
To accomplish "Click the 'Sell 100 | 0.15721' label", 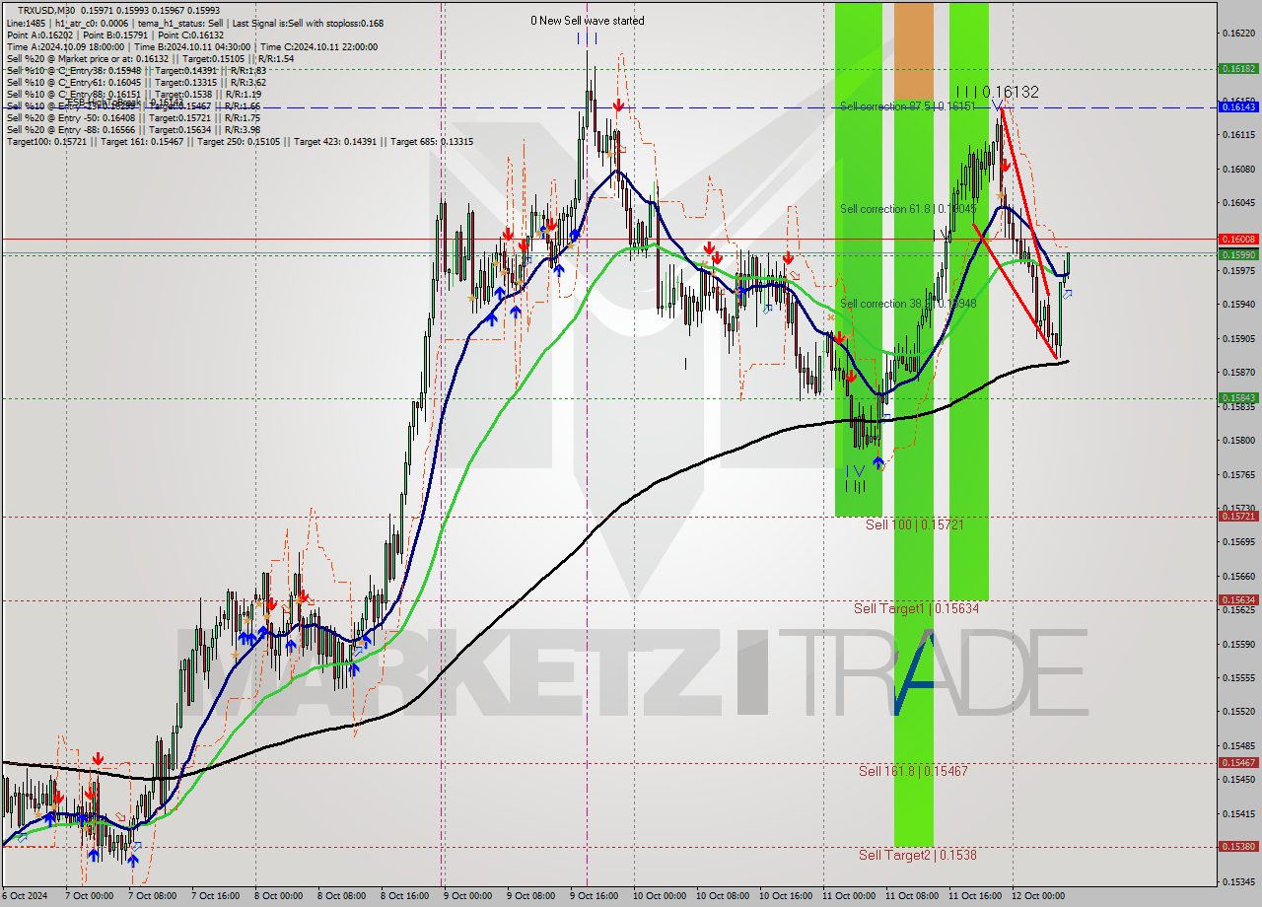I will click(x=914, y=524).
